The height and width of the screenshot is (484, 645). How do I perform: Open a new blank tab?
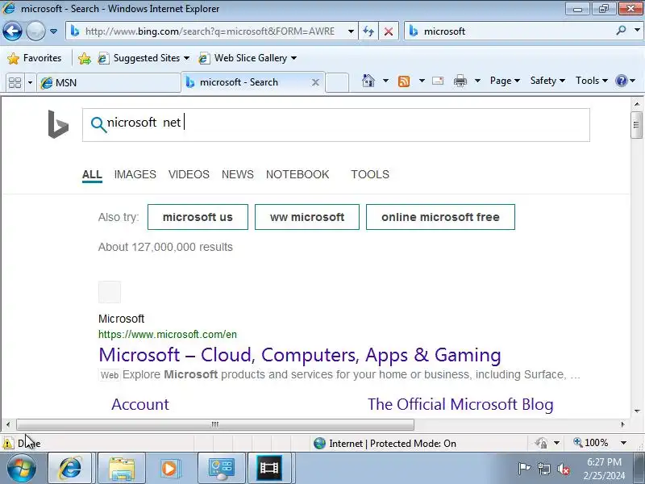point(337,82)
